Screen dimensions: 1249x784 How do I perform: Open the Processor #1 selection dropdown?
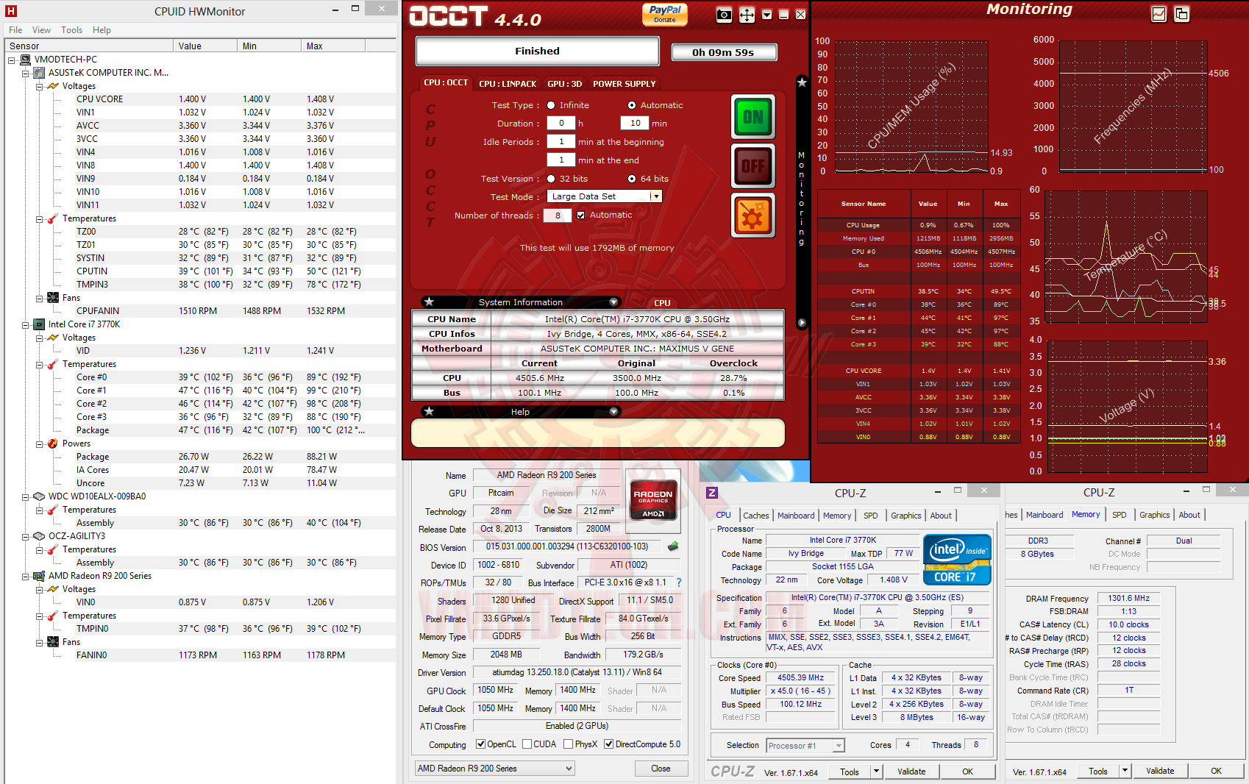tap(805, 746)
